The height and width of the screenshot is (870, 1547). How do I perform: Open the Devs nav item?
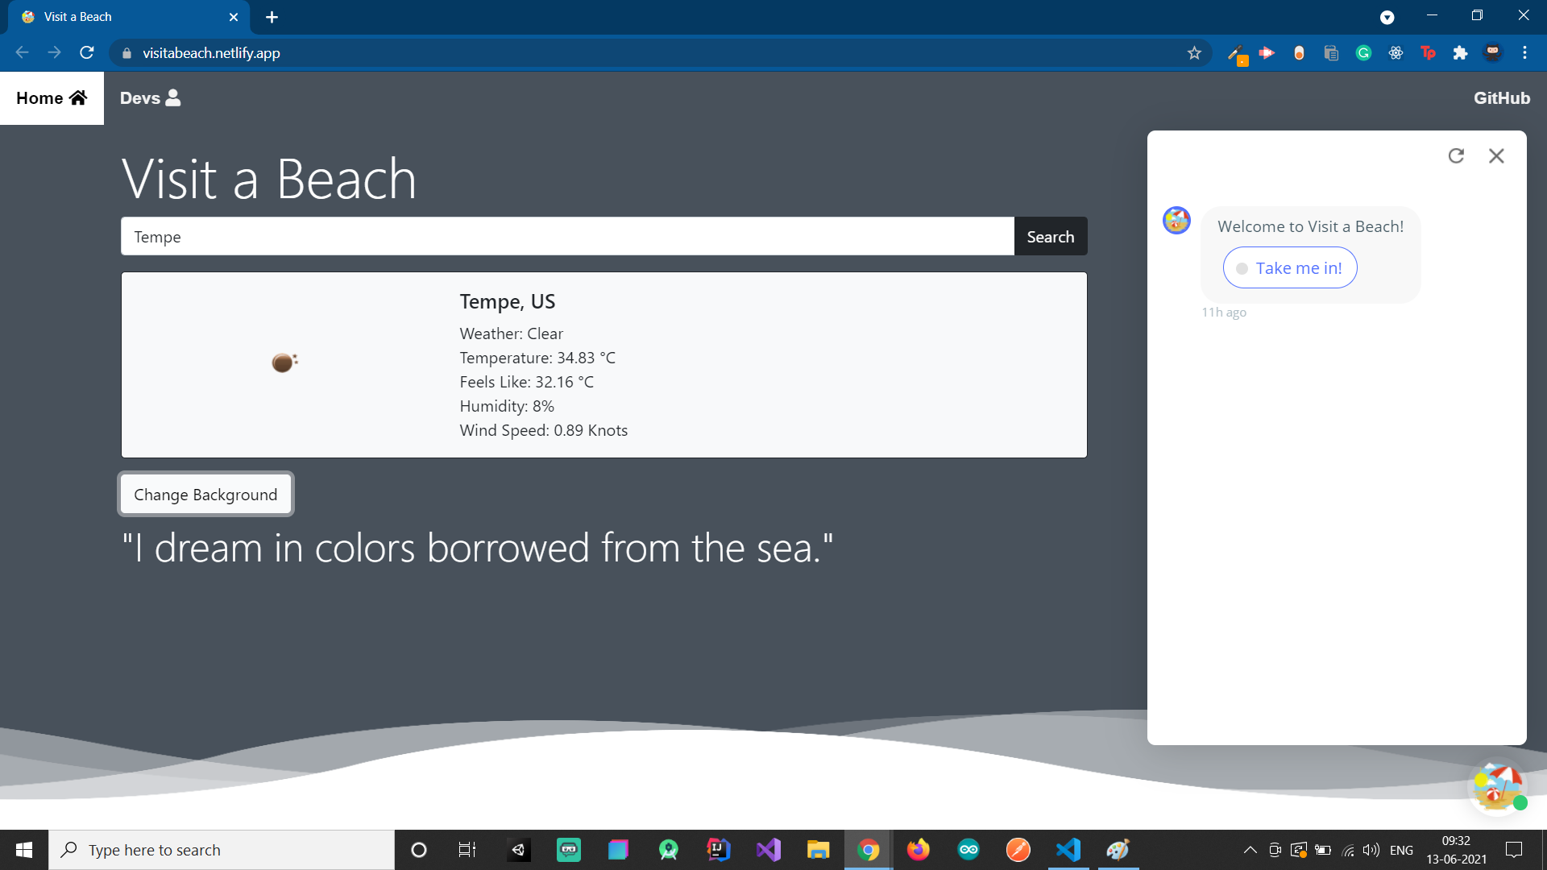(150, 98)
